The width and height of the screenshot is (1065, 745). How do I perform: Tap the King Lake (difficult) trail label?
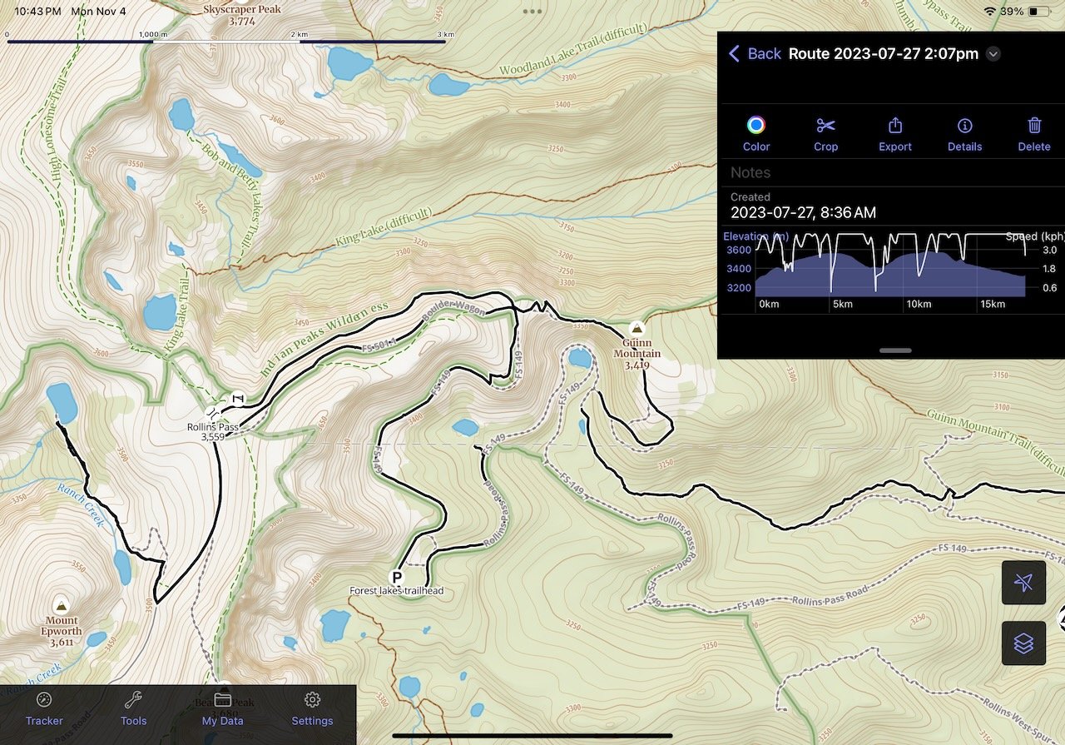383,227
